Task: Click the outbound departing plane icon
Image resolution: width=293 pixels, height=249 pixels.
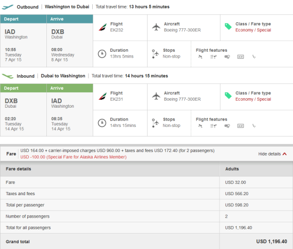Action: pyautogui.click(x=7, y=7)
